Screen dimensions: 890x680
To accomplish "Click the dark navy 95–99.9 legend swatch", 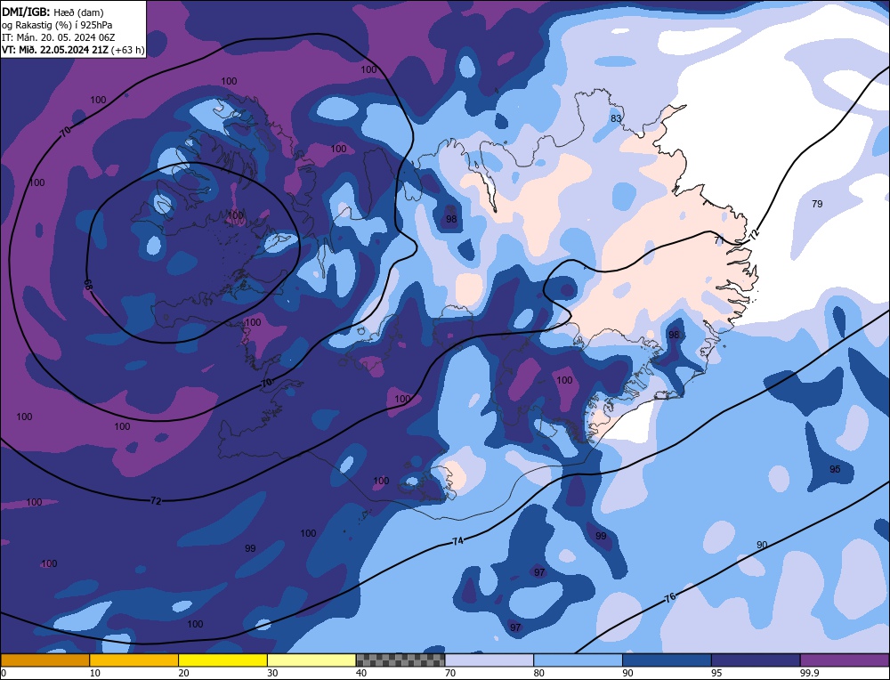I will [x=756, y=660].
